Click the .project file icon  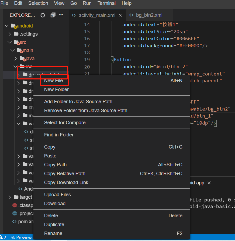coord(15,213)
